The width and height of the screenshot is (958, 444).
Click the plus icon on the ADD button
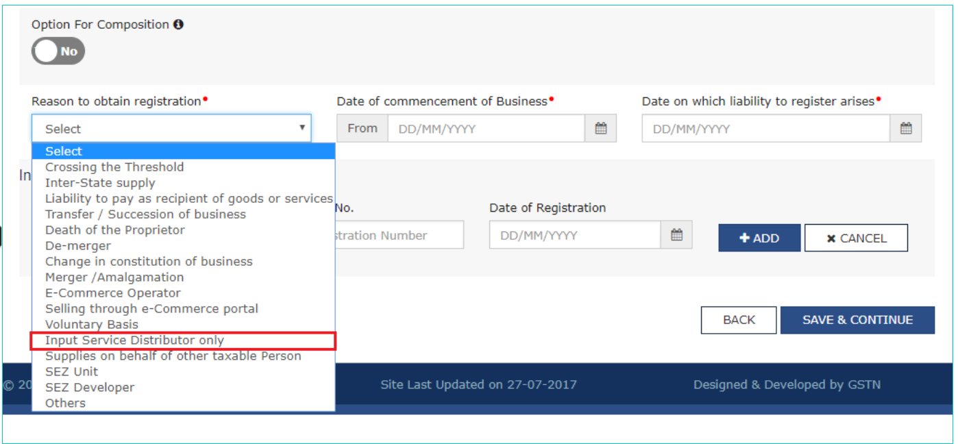pyautogui.click(x=745, y=238)
